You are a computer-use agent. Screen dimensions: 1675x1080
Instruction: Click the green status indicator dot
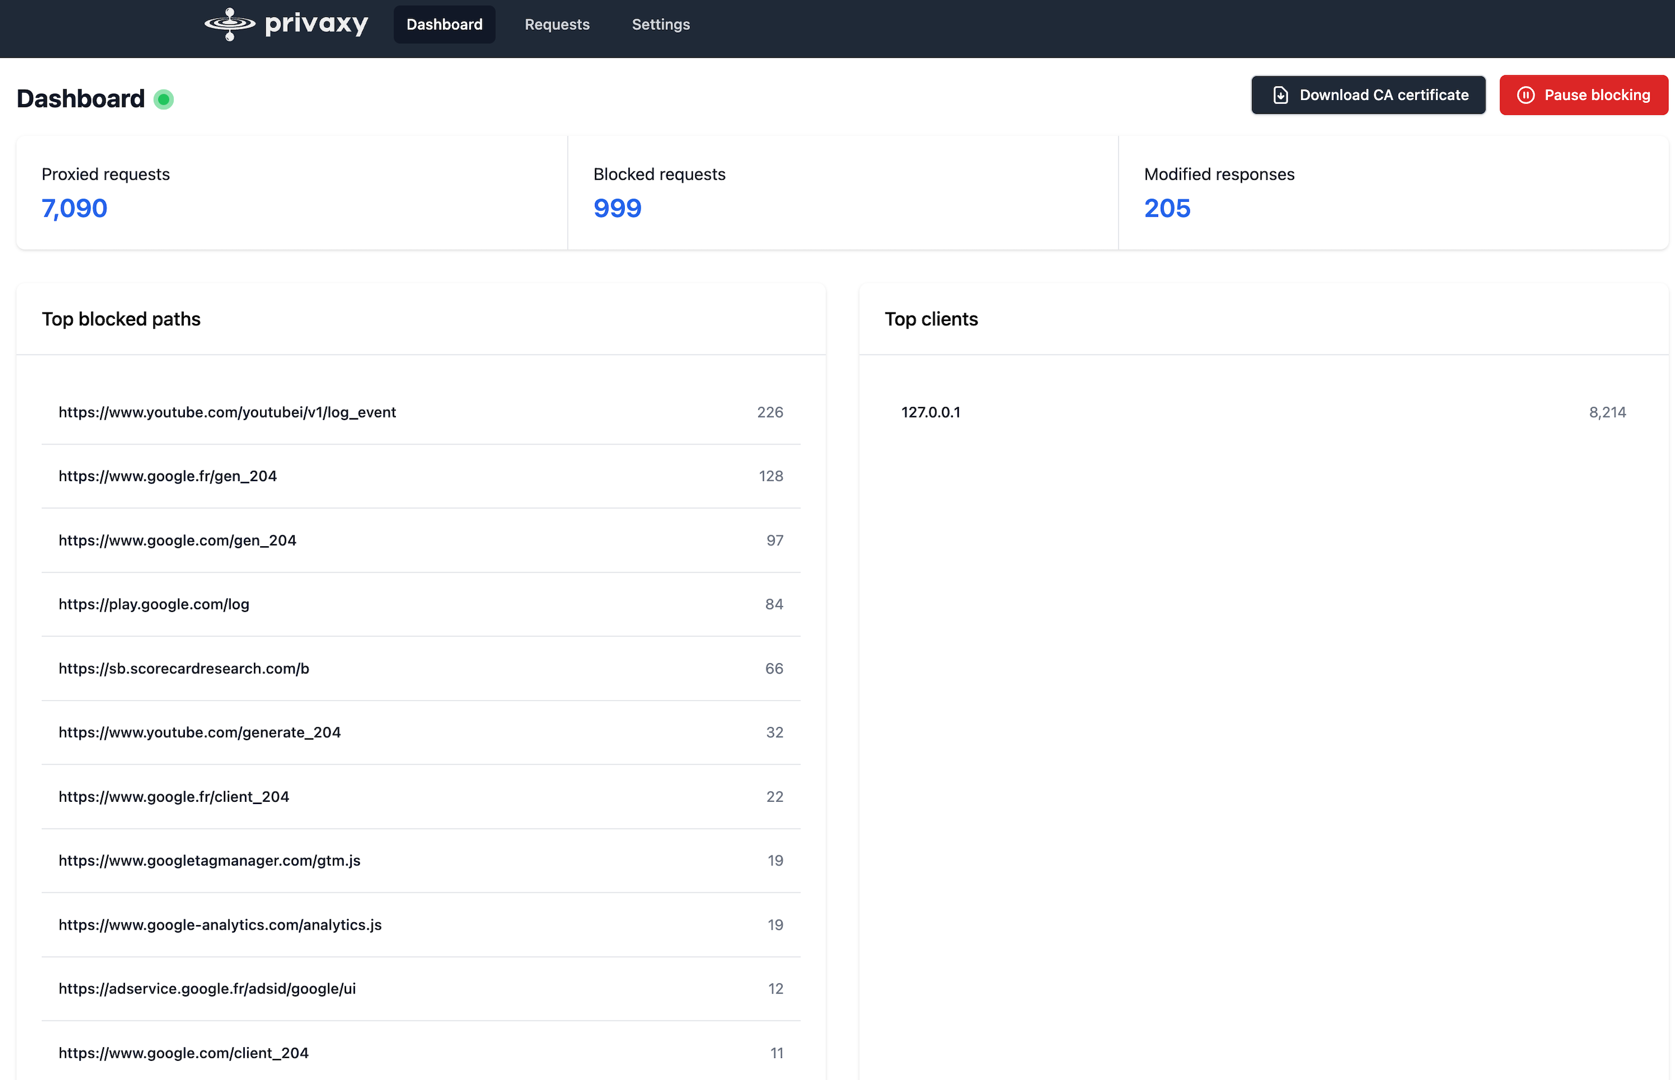pos(163,100)
